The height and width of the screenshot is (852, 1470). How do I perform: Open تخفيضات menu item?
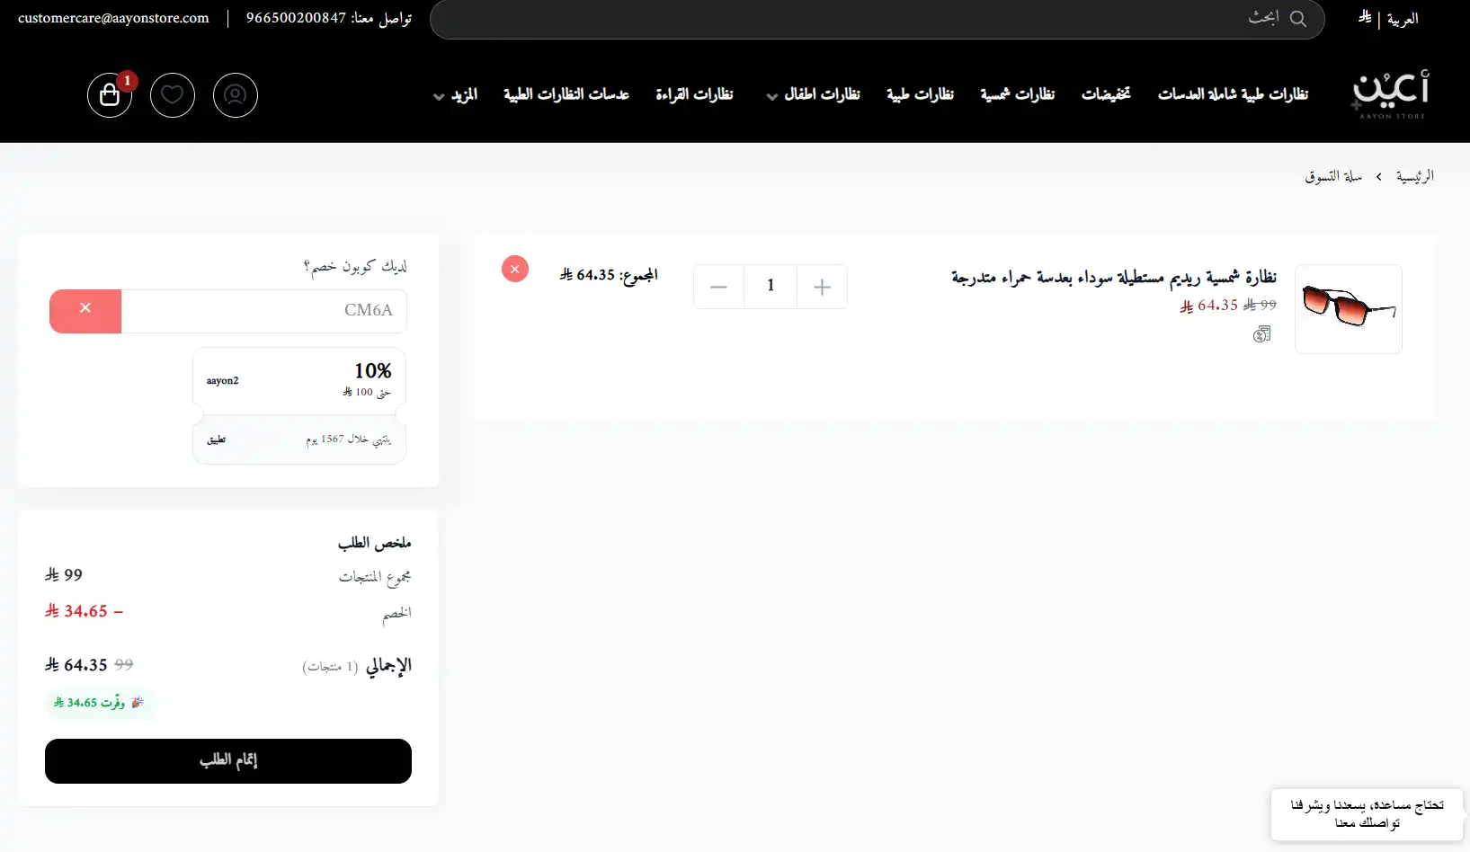click(x=1106, y=94)
